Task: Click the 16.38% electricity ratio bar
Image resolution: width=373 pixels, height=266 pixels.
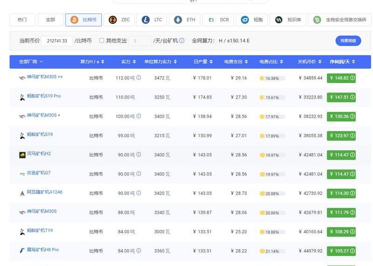Action: 272,78
